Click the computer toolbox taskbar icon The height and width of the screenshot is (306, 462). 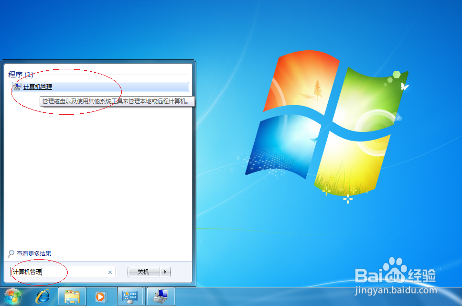coord(161,296)
